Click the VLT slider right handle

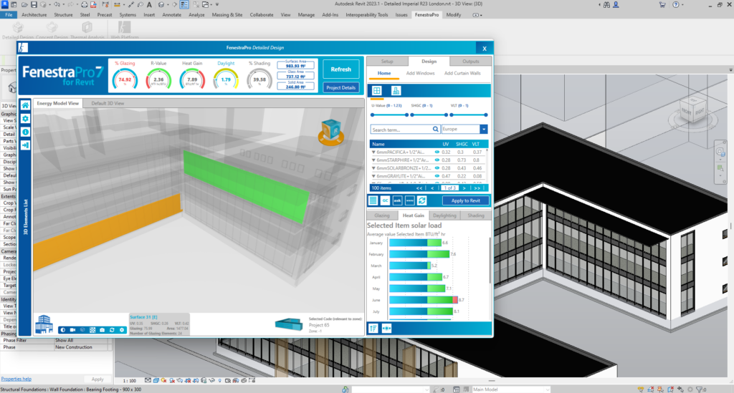tap(486, 115)
